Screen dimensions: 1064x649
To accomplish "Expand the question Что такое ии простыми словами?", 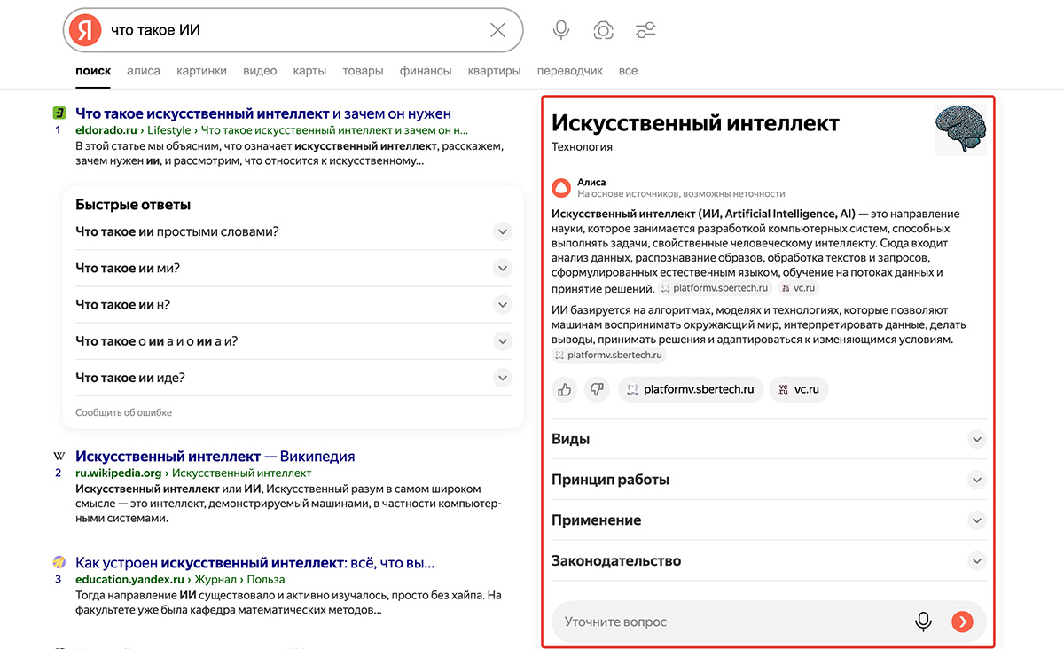I will point(502,231).
